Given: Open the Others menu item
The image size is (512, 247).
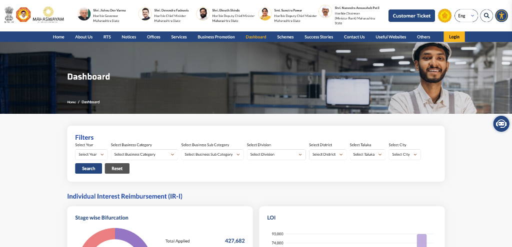Looking at the screenshot, I should pyautogui.click(x=423, y=37).
